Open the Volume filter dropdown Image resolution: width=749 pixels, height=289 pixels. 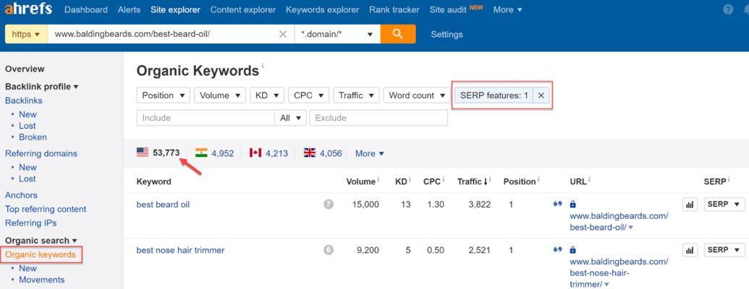click(x=220, y=95)
